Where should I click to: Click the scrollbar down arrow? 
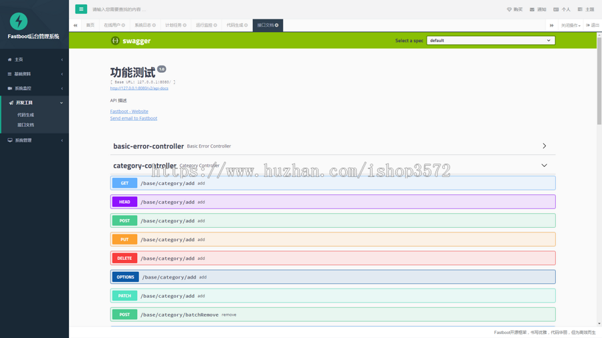[599, 324]
